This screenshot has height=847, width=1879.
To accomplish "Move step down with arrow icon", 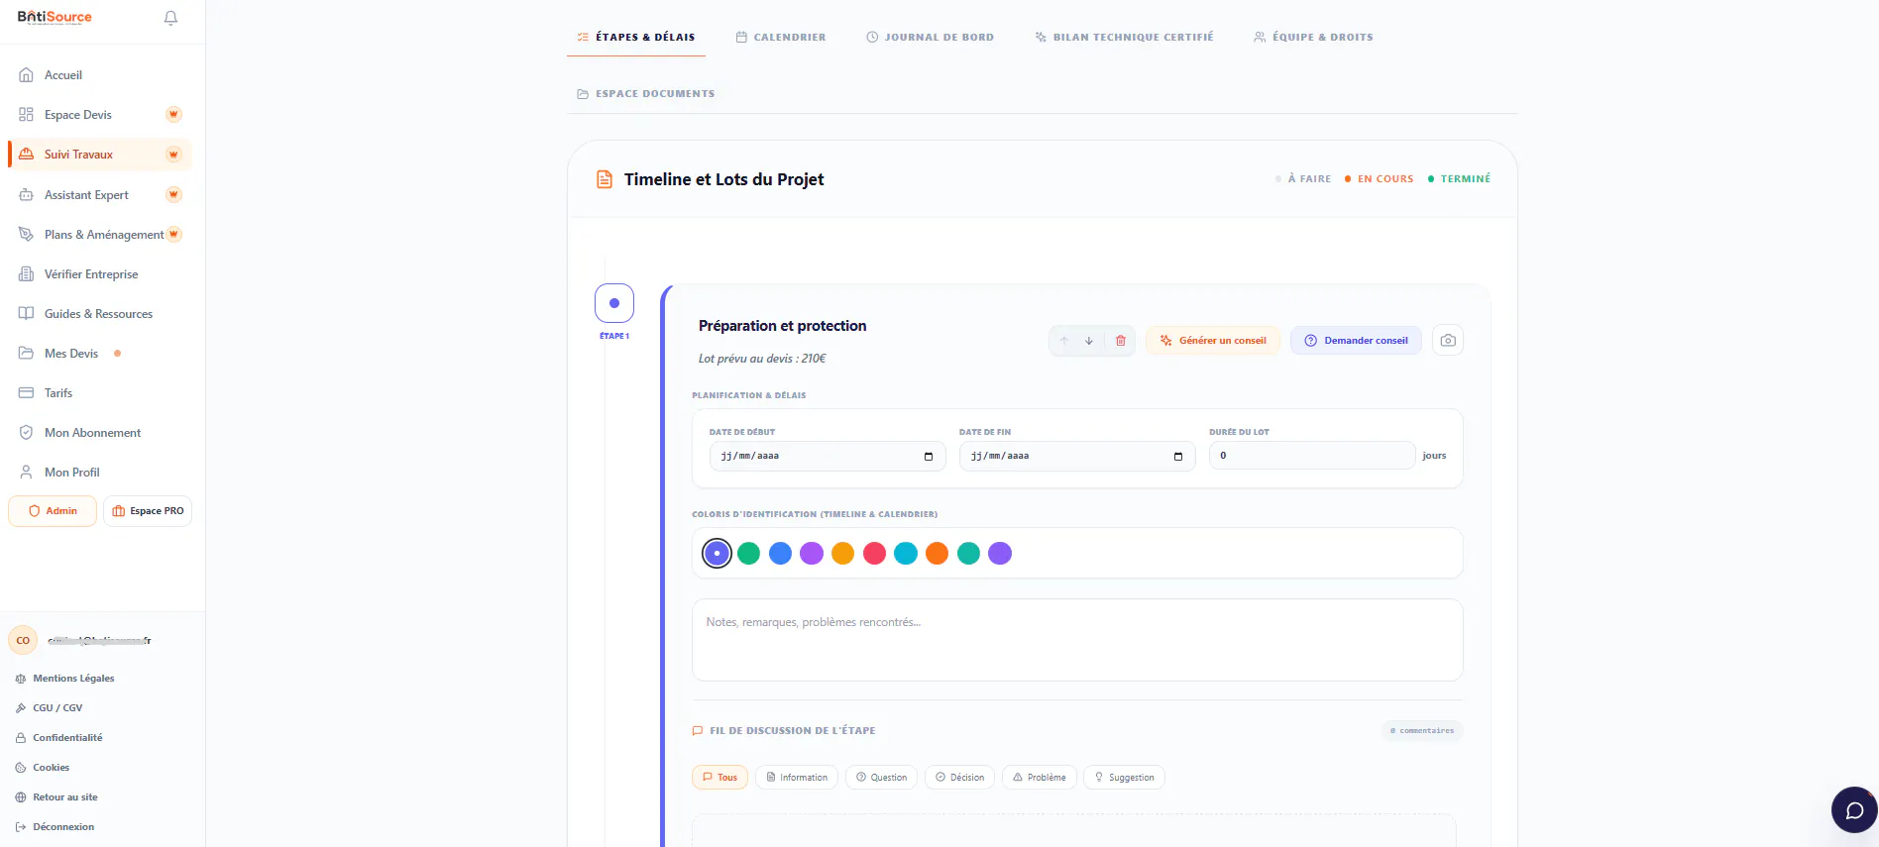I will point(1089,341).
